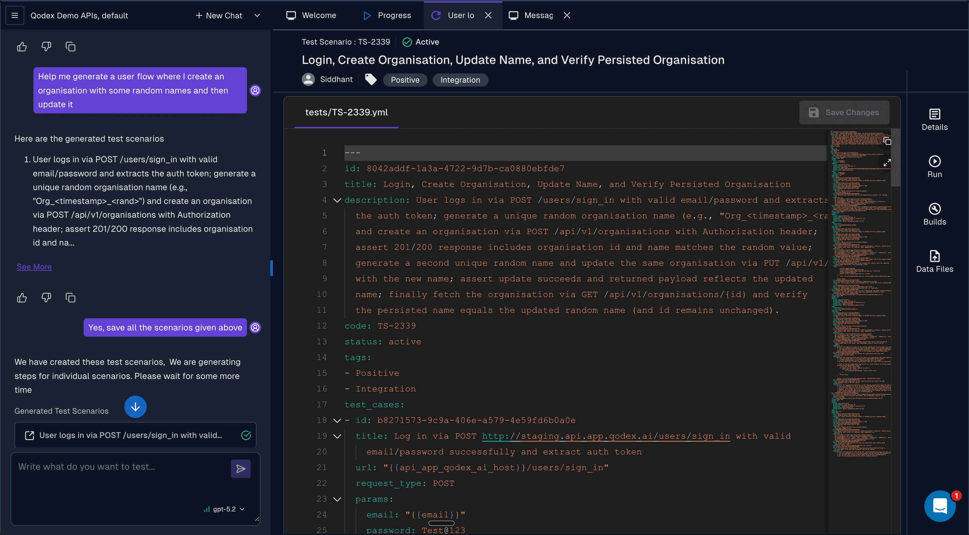Dislike the generated scenarios response
969x535 pixels.
46,298
